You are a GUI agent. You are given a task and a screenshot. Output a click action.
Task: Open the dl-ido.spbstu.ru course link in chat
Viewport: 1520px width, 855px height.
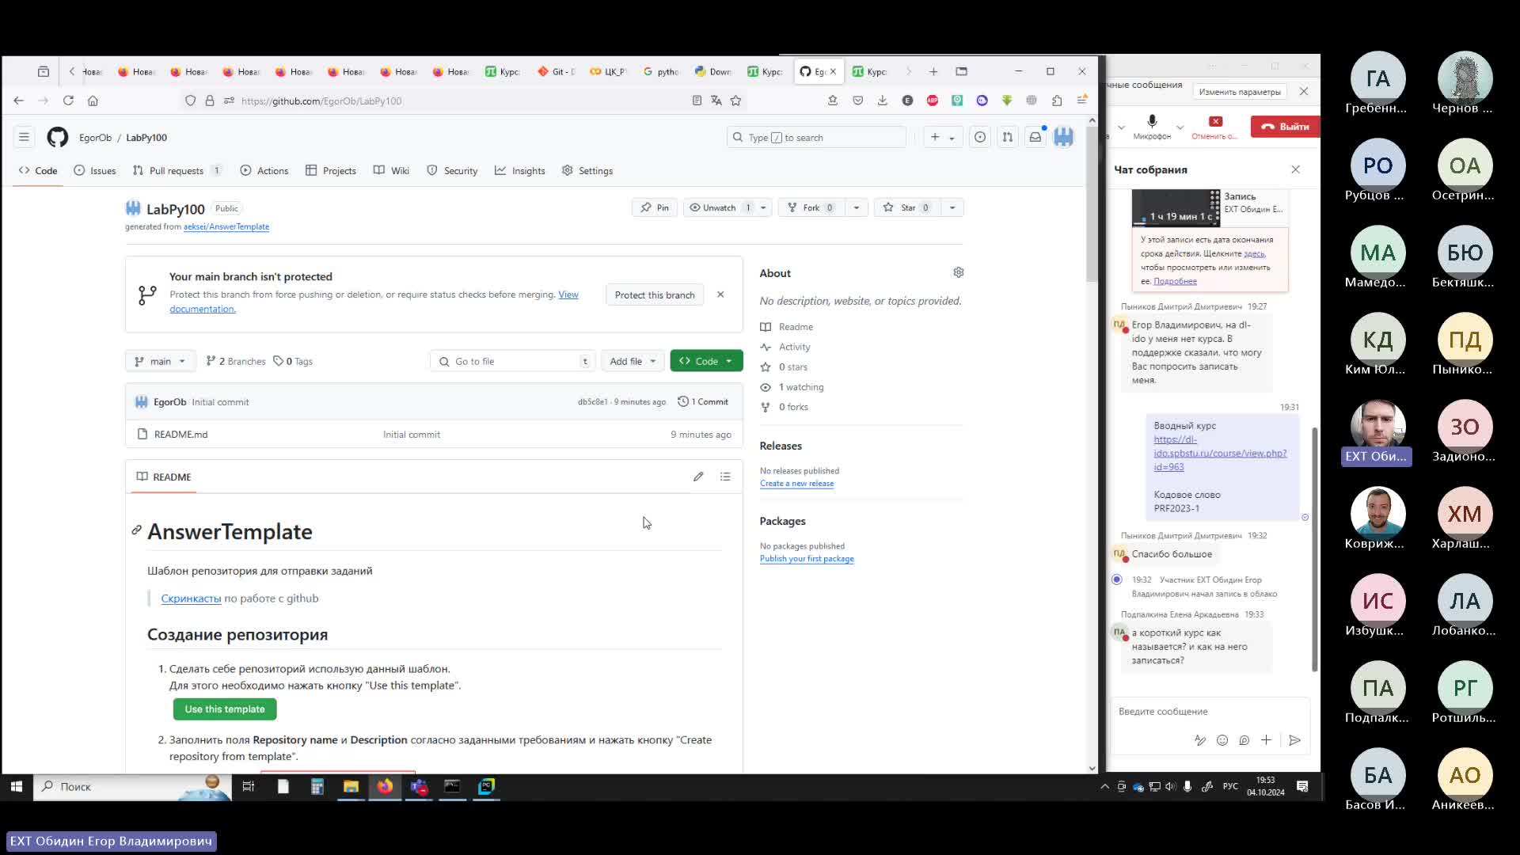point(1220,453)
